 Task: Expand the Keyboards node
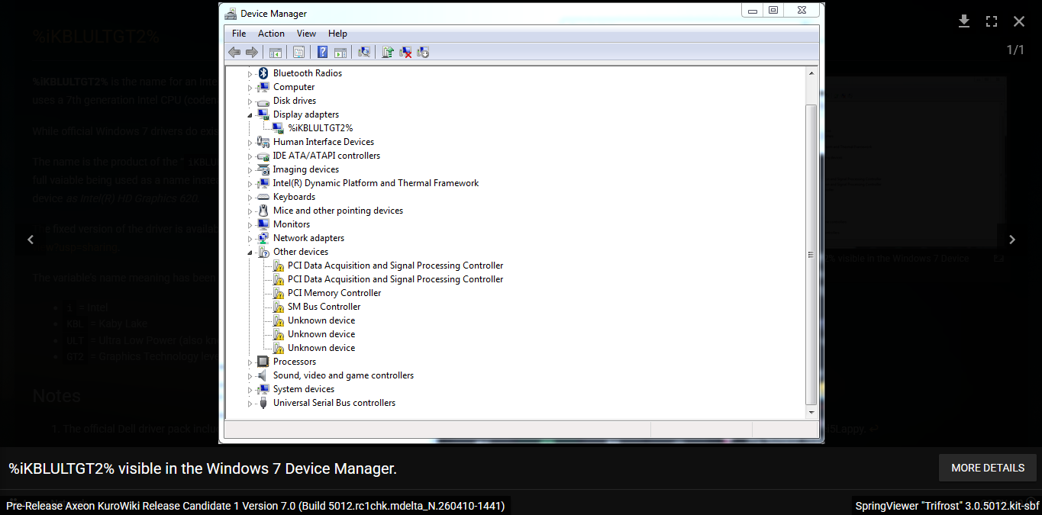coord(250,198)
